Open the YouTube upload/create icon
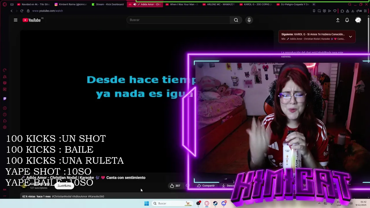This screenshot has height=208, width=370. click(338, 20)
